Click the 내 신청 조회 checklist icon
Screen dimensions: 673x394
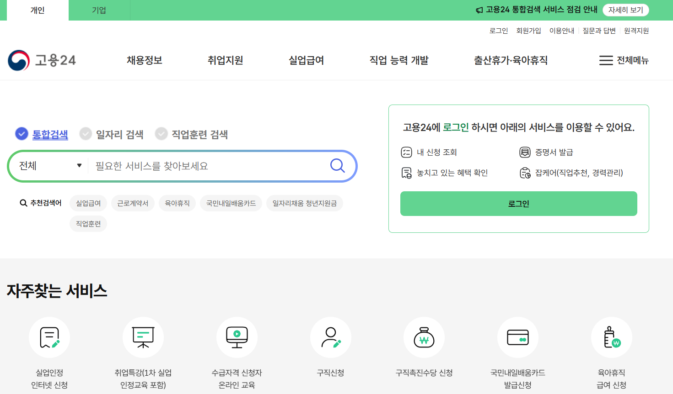click(406, 152)
